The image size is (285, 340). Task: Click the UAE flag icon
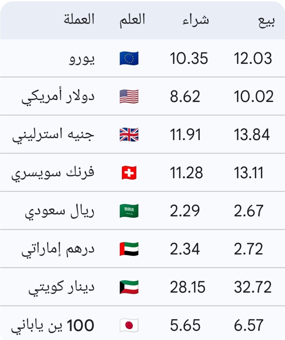[129, 249]
